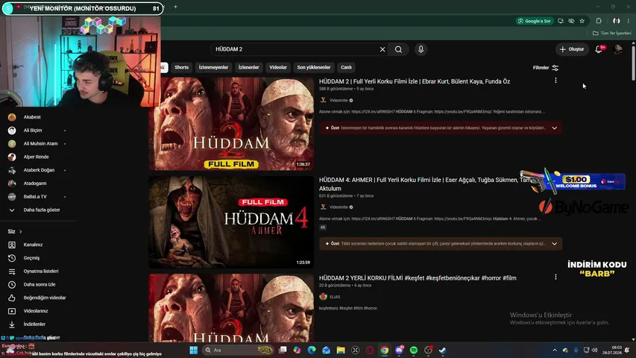Select the Shorts filter chip
636x358 pixels.
181,67
